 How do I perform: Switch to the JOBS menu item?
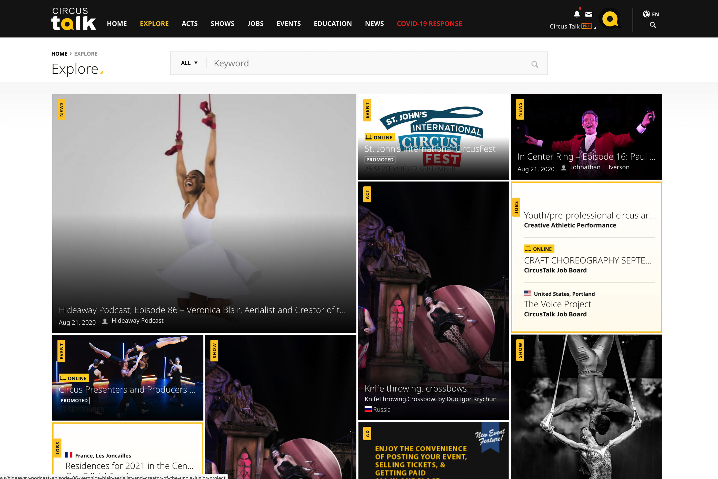click(255, 24)
